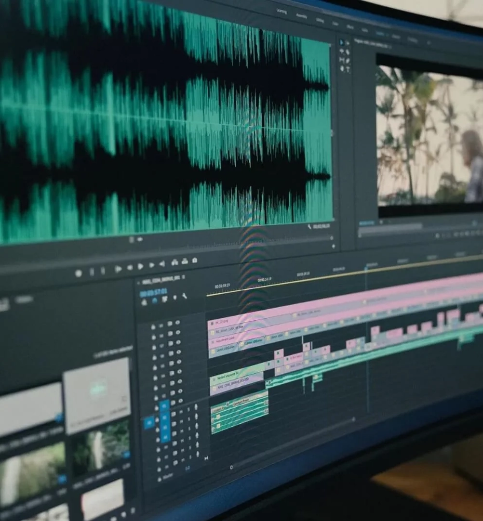Screen dimensions: 483x521
Task: Toggle Snap magnet in the timeline
Action: [155, 301]
